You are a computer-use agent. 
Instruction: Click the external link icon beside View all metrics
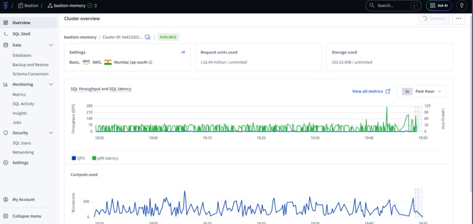[388, 91]
